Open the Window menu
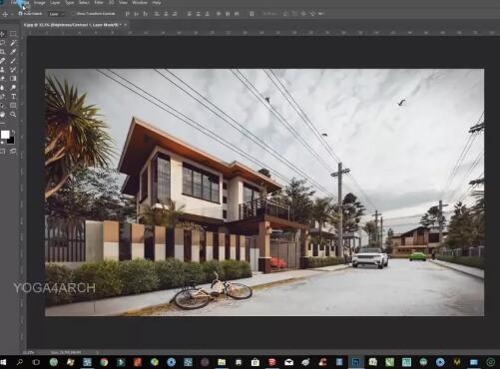Screen dimensions: 500x369 (140, 3)
